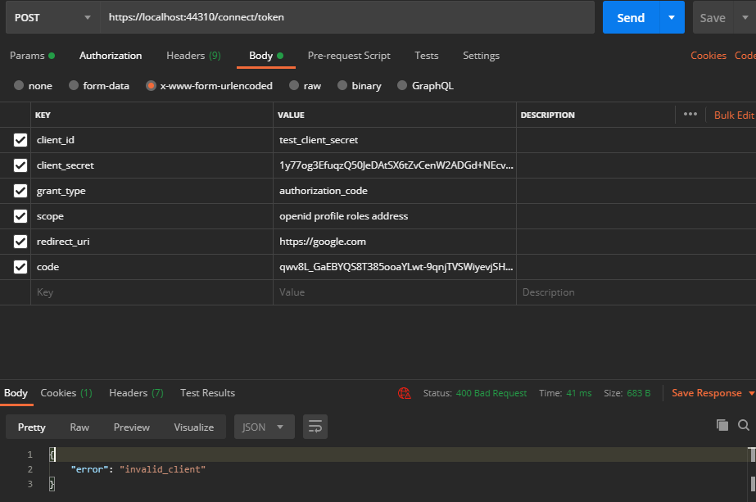Switch to the Authorization tab
756x502 pixels.
(x=110, y=55)
